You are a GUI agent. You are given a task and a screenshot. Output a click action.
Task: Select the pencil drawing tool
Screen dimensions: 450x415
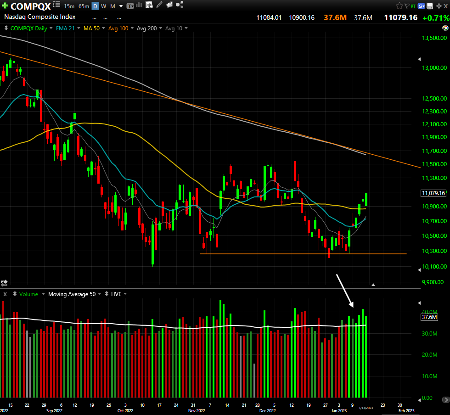[159, 4]
